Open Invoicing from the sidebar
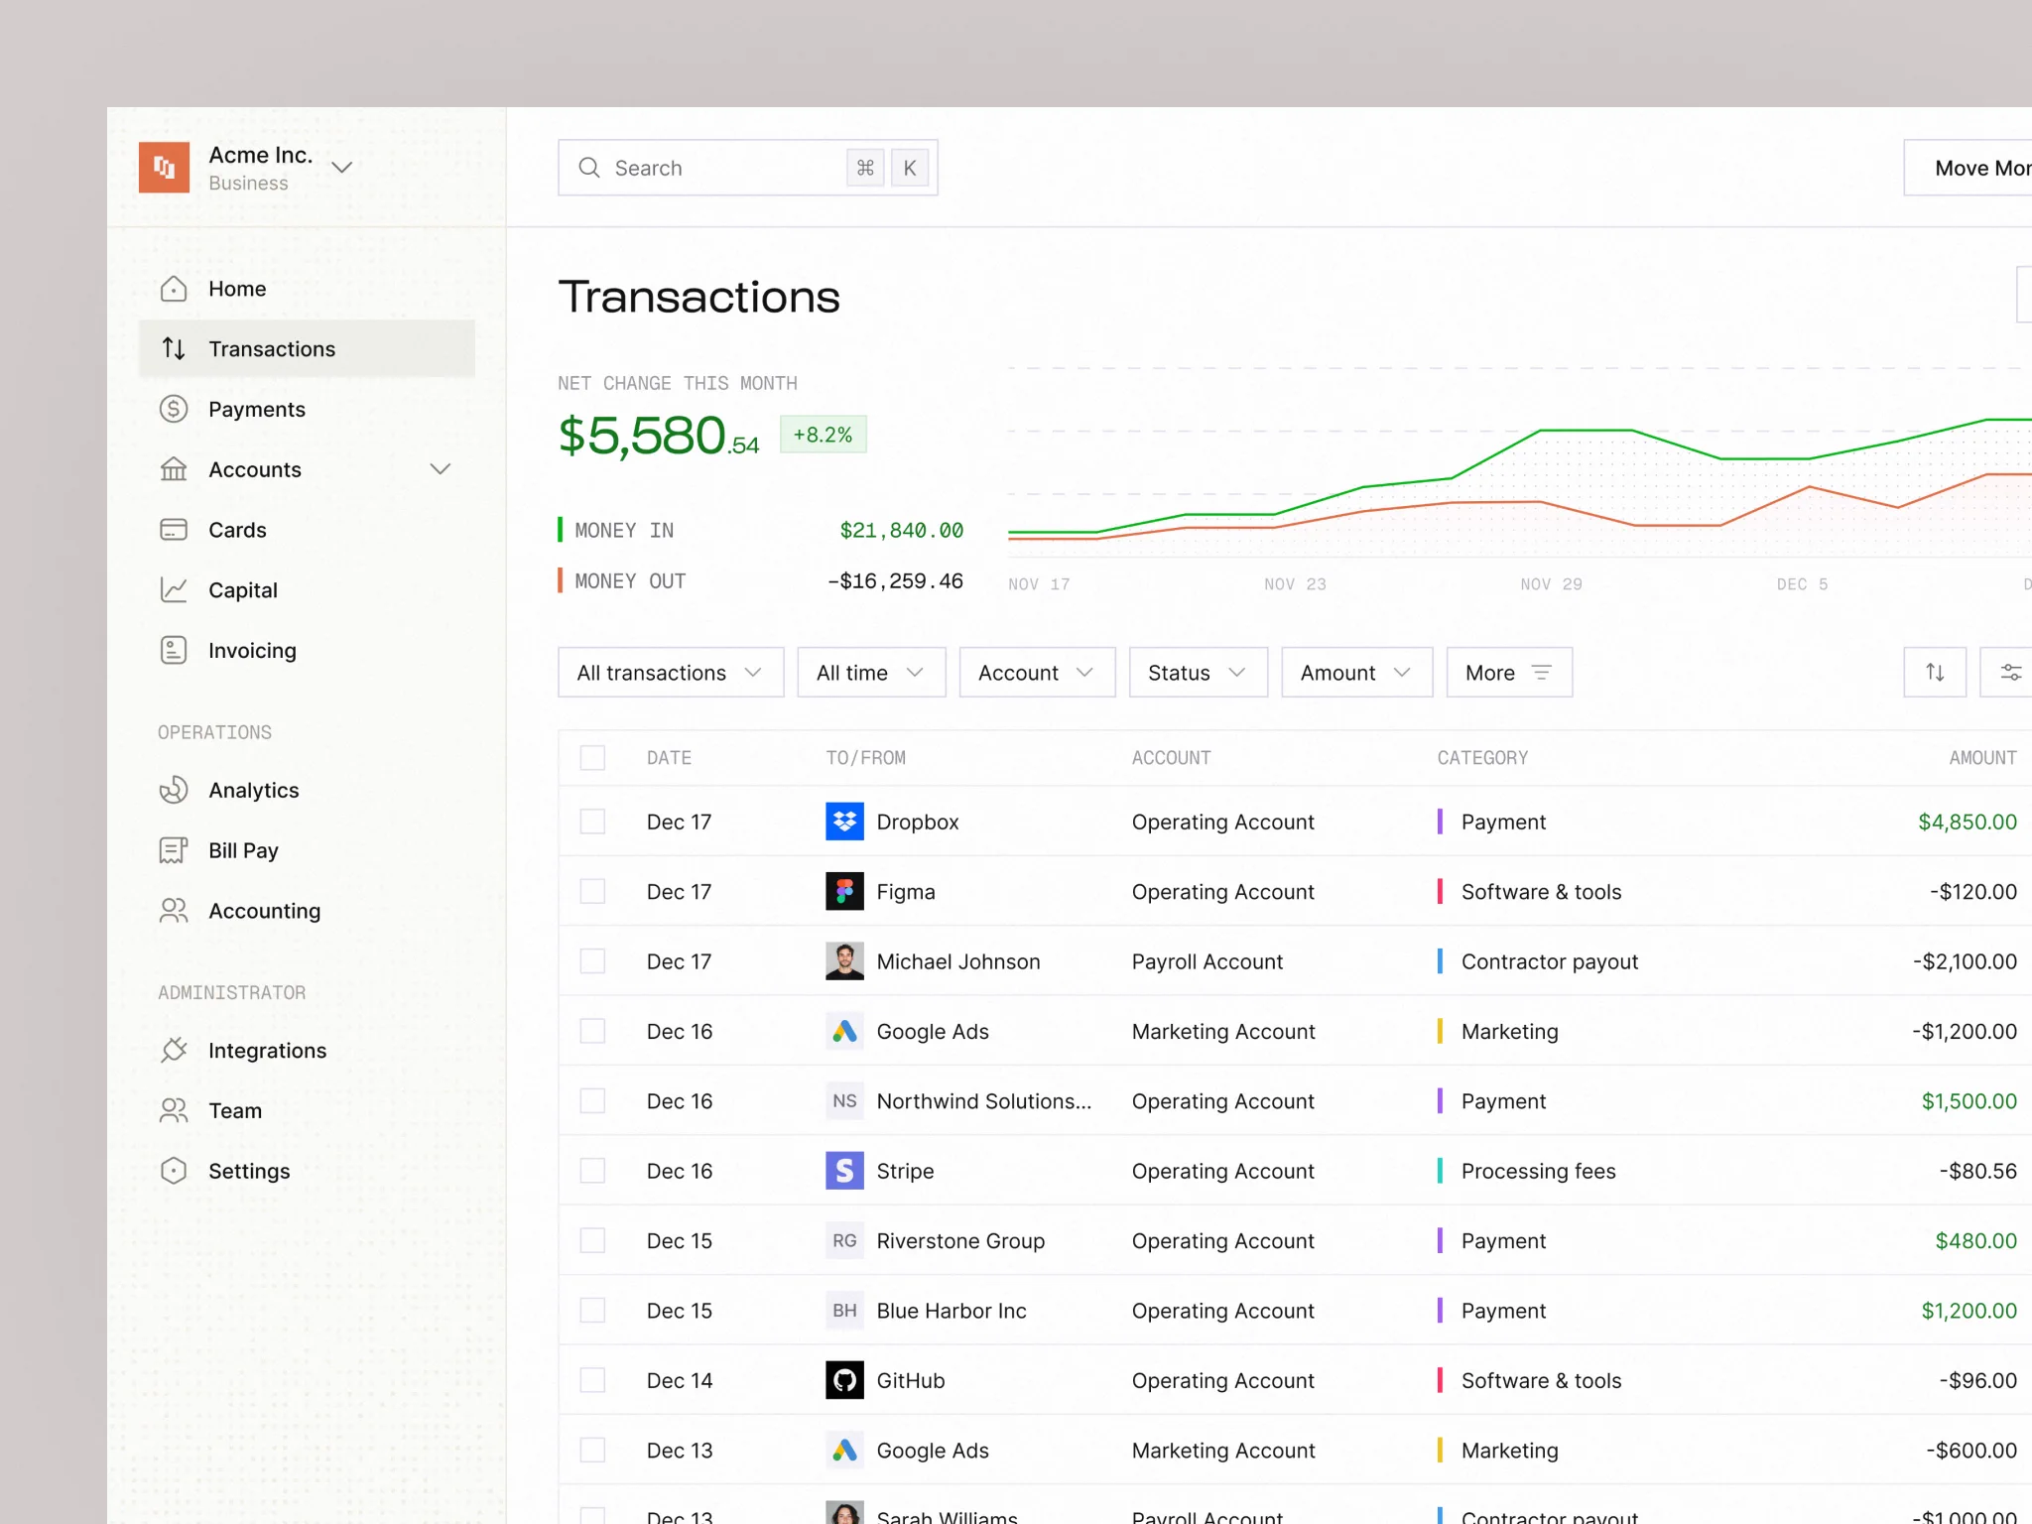Image resolution: width=2032 pixels, height=1524 pixels. 307,651
